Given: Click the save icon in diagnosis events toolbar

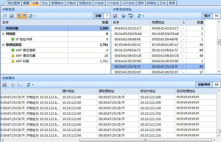Looking at the screenshot, I should click(5, 85).
